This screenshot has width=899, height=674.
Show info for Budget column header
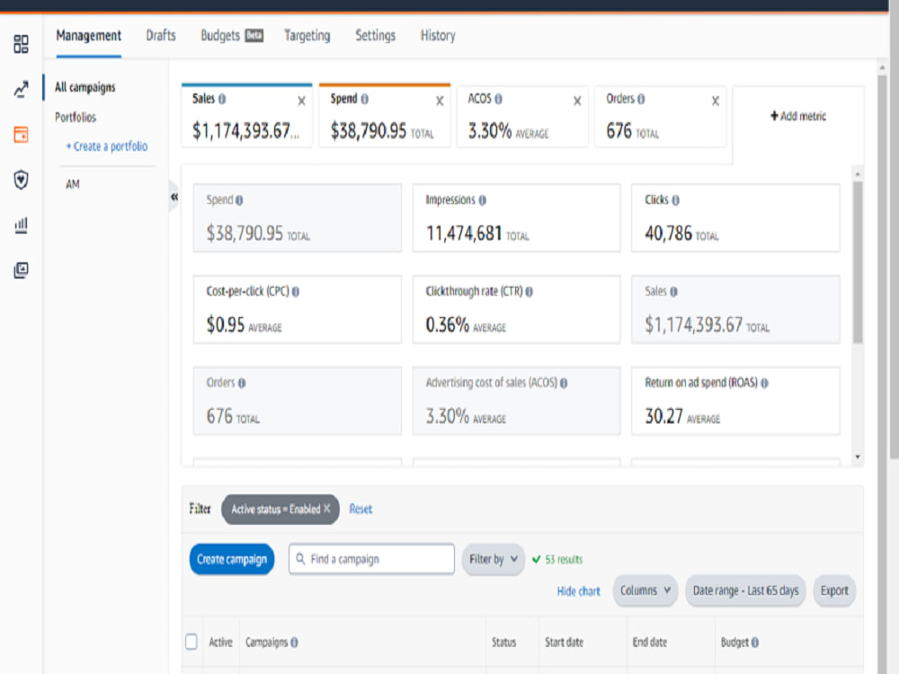[754, 643]
